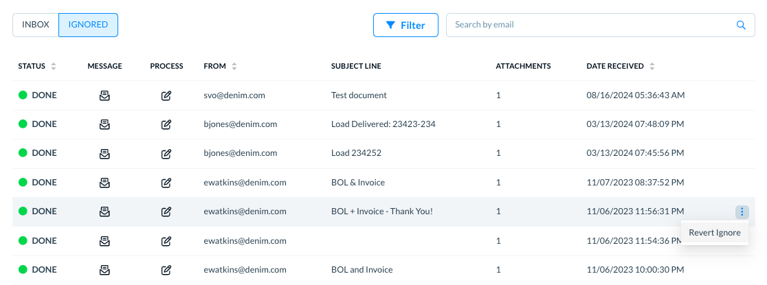The width and height of the screenshot is (767, 285).
Task: Click green DONE status of Test document
Action: (38, 95)
